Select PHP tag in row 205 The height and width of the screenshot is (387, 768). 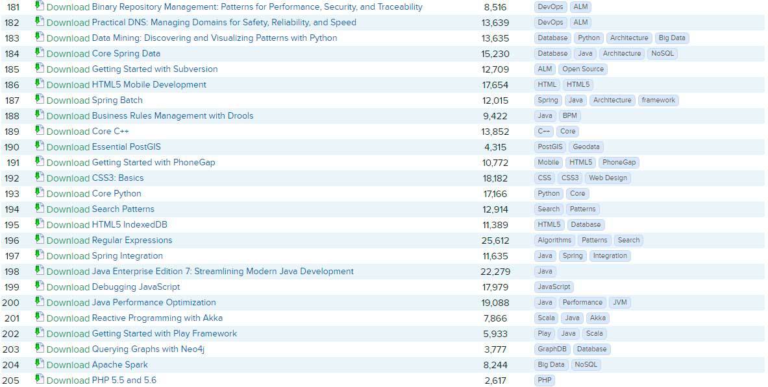[544, 381]
